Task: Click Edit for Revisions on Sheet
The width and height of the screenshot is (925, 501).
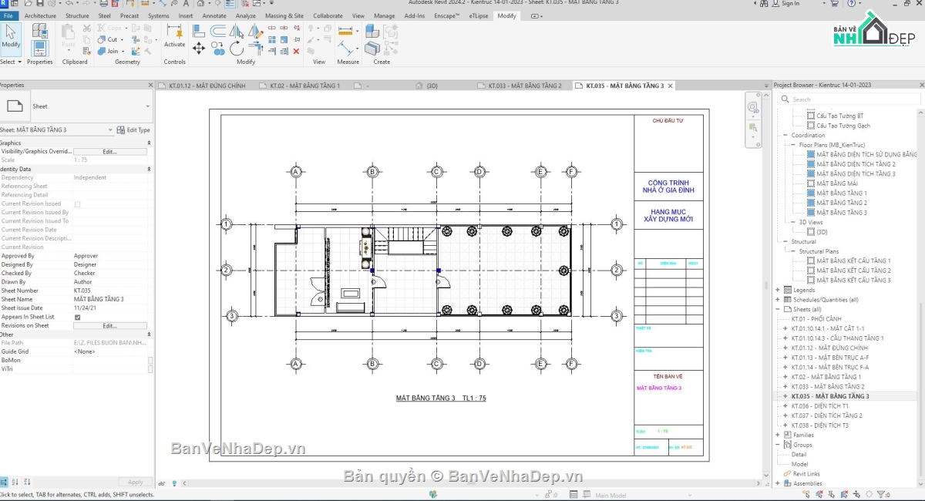Action: [109, 325]
